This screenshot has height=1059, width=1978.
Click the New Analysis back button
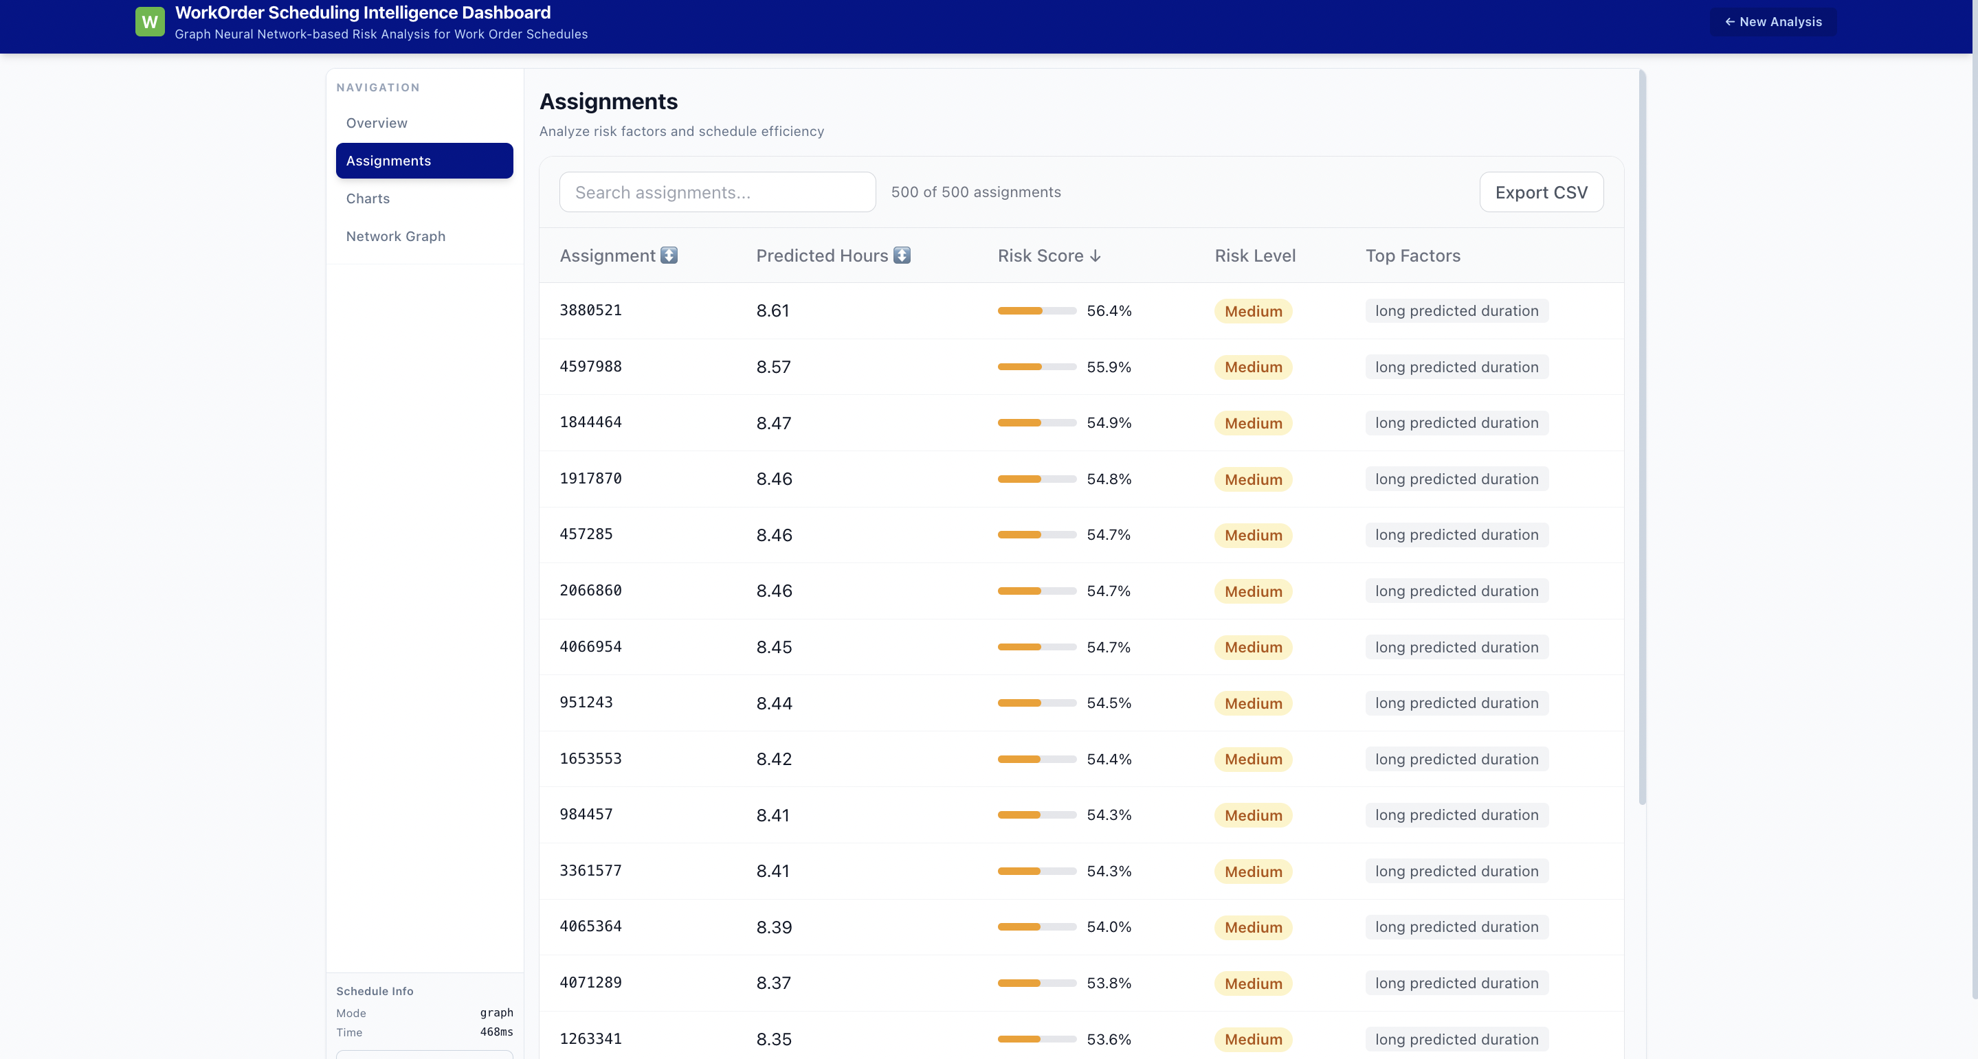point(1773,21)
